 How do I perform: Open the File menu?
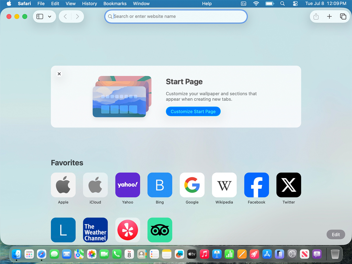(x=41, y=3)
